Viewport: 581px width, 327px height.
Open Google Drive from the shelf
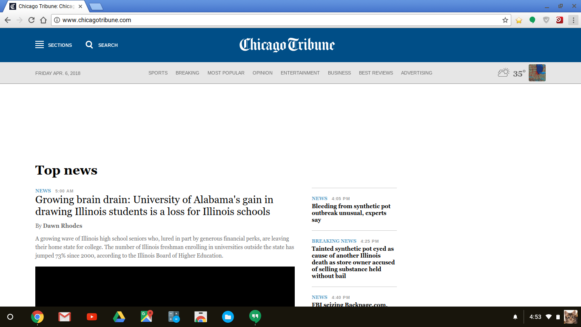[x=119, y=317]
